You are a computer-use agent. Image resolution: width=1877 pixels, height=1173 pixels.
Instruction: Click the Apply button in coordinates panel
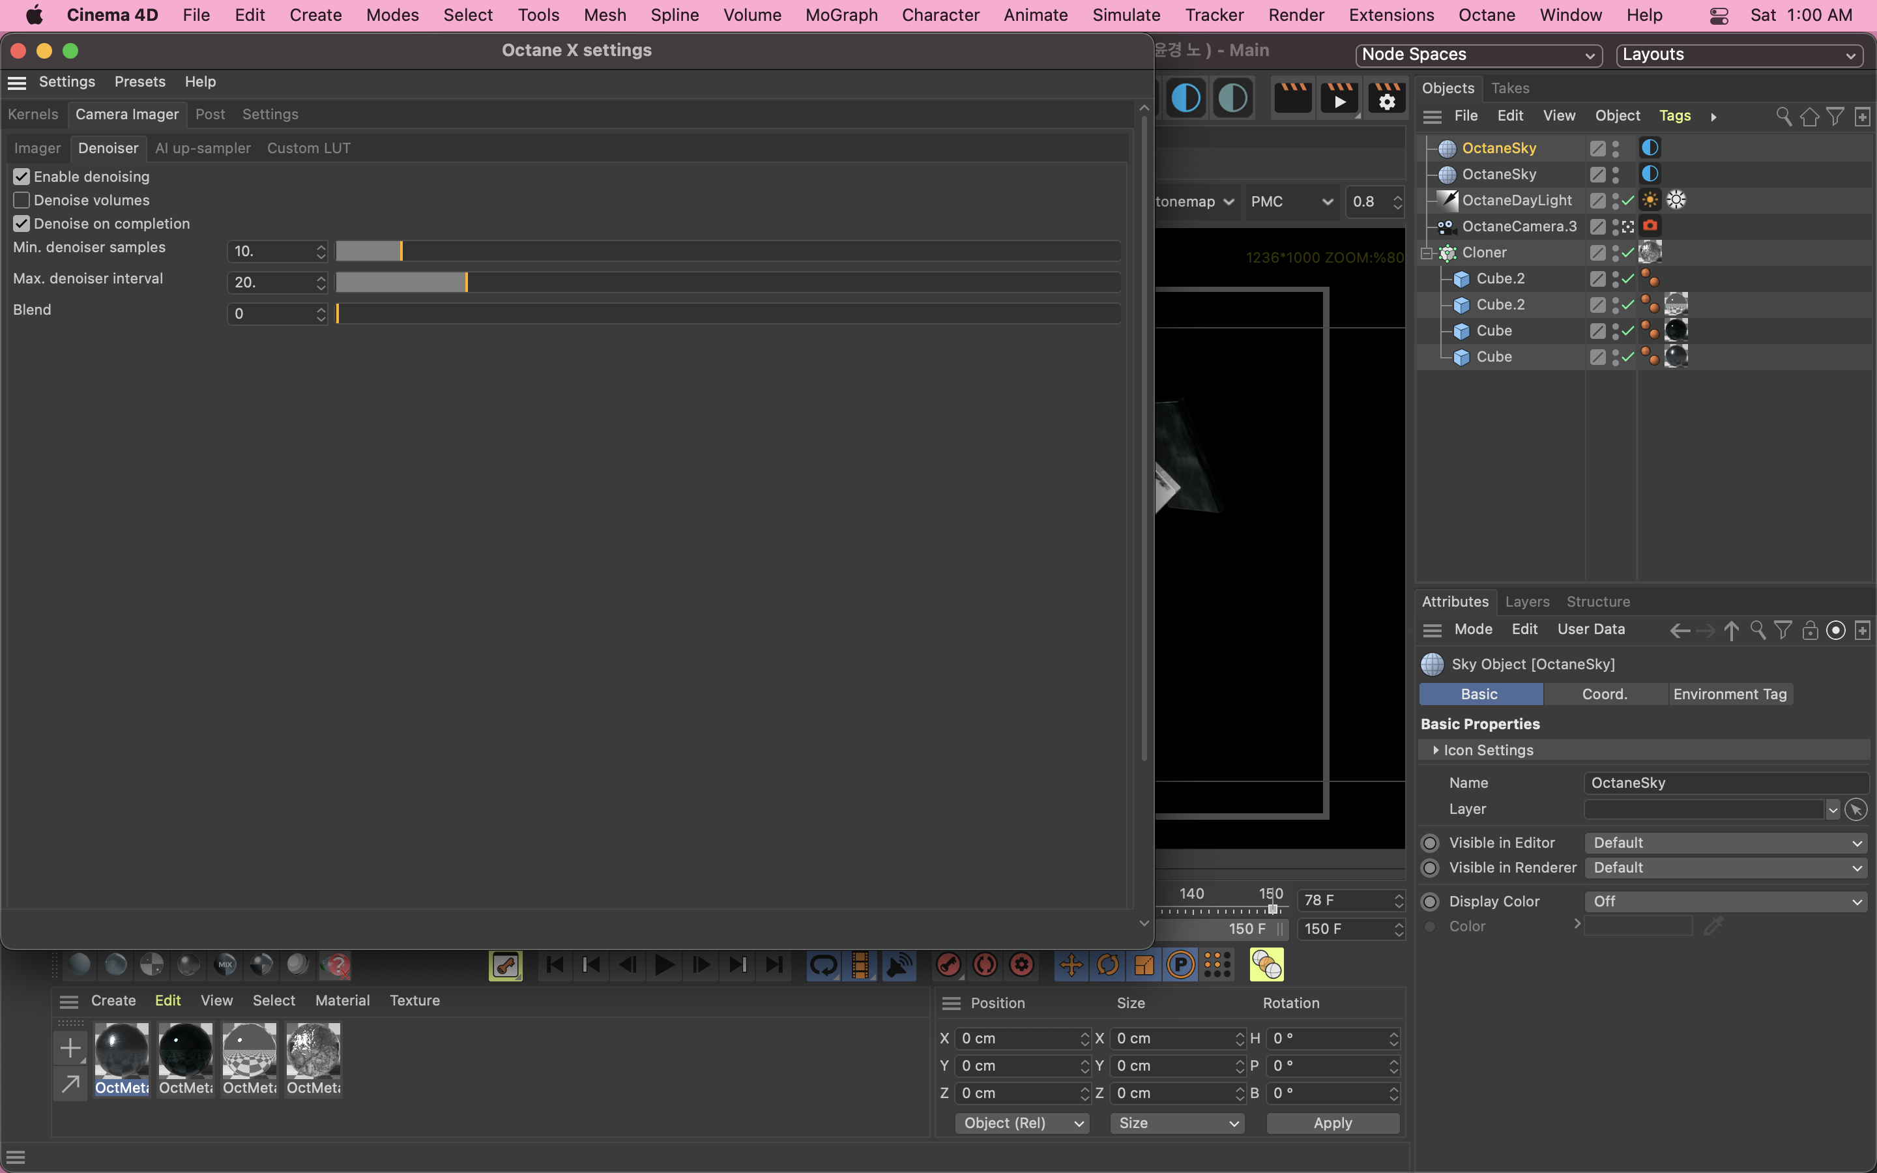(x=1333, y=1123)
